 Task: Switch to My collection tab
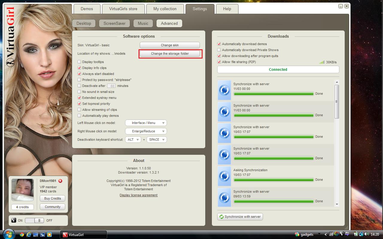pos(165,9)
